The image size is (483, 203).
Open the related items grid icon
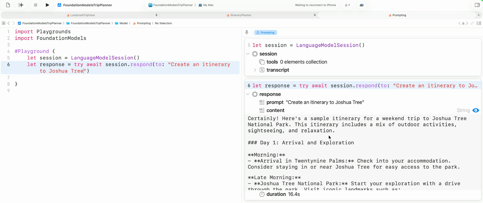pos(4,23)
